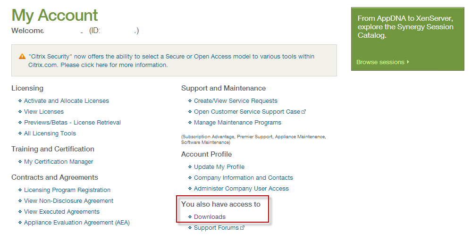Go to Previews/Betas - License Retrieval
The height and width of the screenshot is (250, 471).
coord(72,123)
